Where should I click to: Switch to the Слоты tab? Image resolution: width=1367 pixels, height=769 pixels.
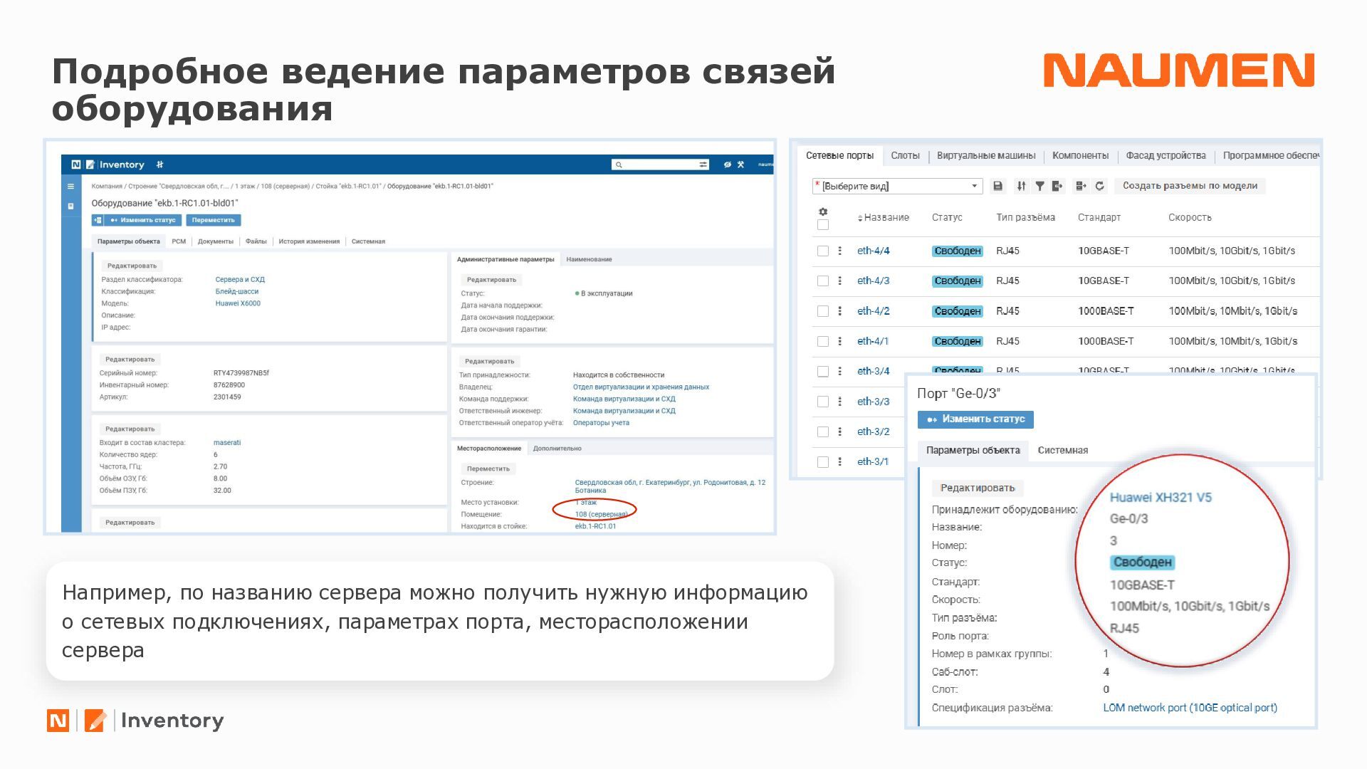pyautogui.click(x=905, y=155)
